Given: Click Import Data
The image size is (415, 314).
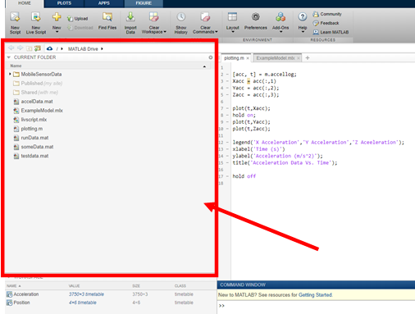Looking at the screenshot, I should point(130,23).
